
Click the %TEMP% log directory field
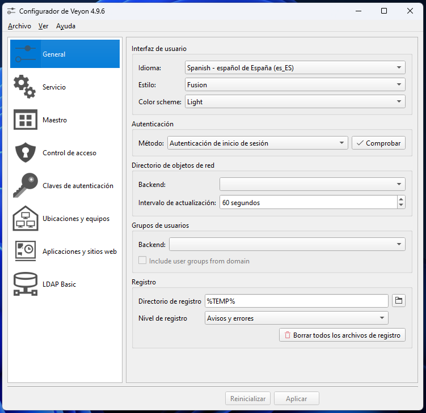(x=296, y=301)
